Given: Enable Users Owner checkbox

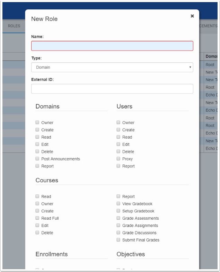Looking at the screenshot, I should 118,122.
